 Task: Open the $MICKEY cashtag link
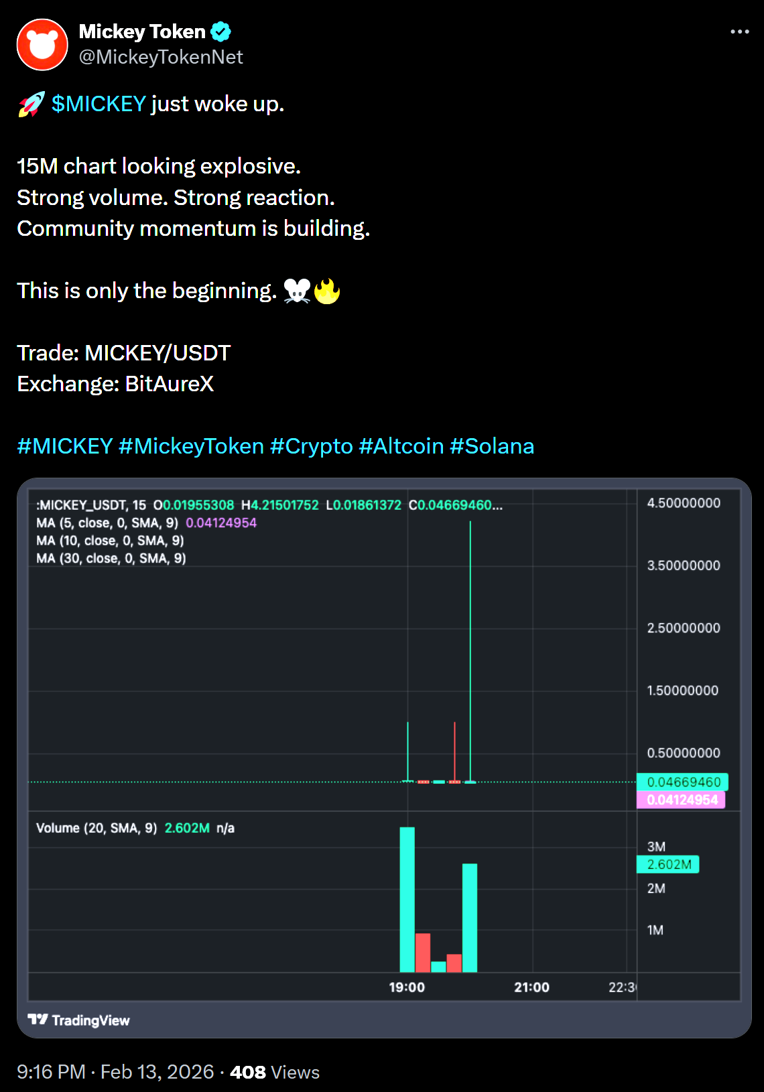[99, 105]
